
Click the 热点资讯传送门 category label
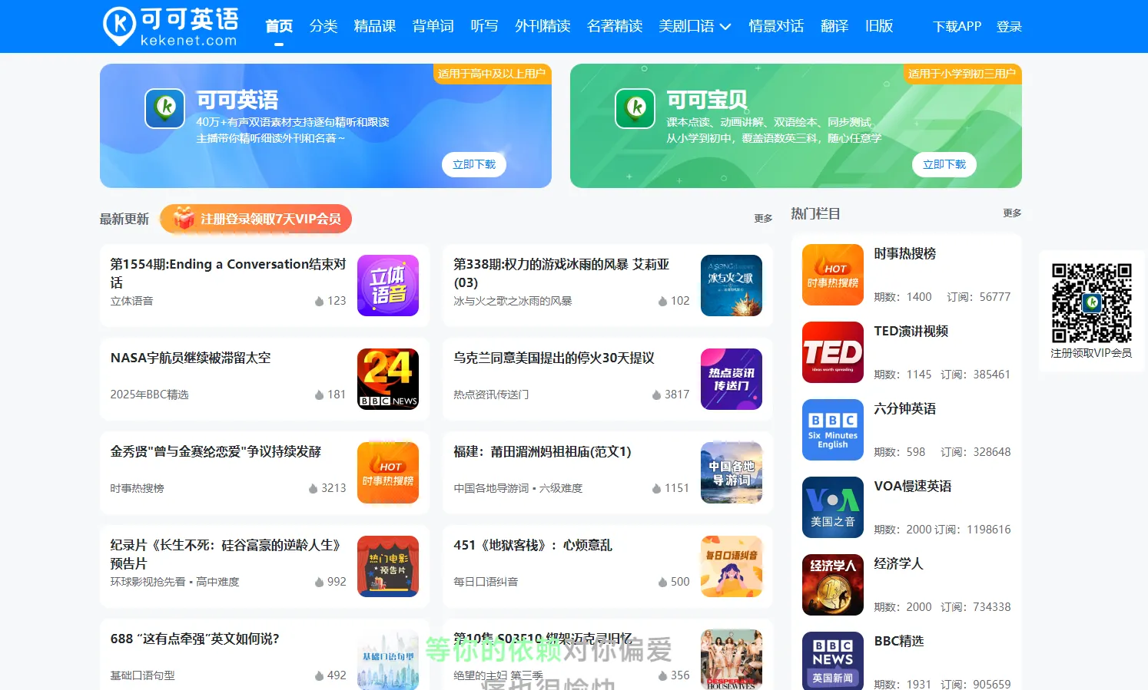(491, 395)
